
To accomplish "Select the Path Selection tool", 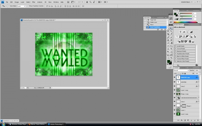I will click(x=168, y=52).
